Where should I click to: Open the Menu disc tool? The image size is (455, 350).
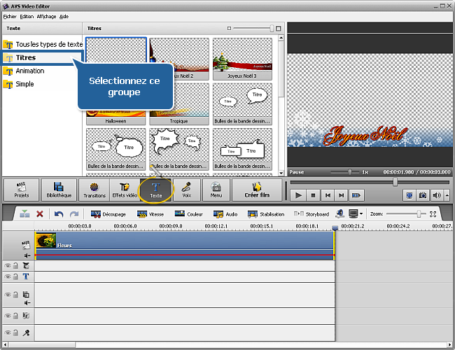[216, 190]
